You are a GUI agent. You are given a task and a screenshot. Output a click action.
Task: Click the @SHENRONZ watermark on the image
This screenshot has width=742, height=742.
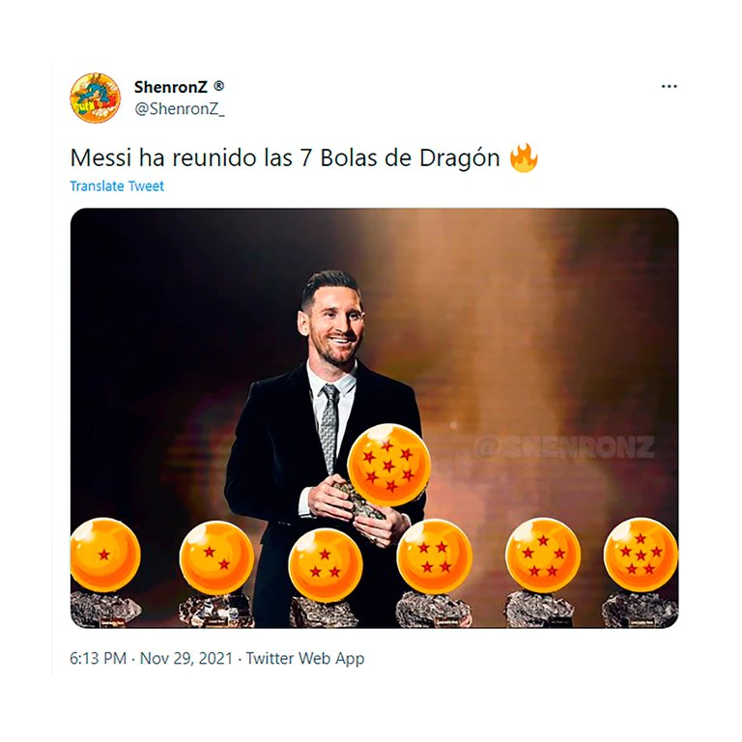(x=563, y=447)
